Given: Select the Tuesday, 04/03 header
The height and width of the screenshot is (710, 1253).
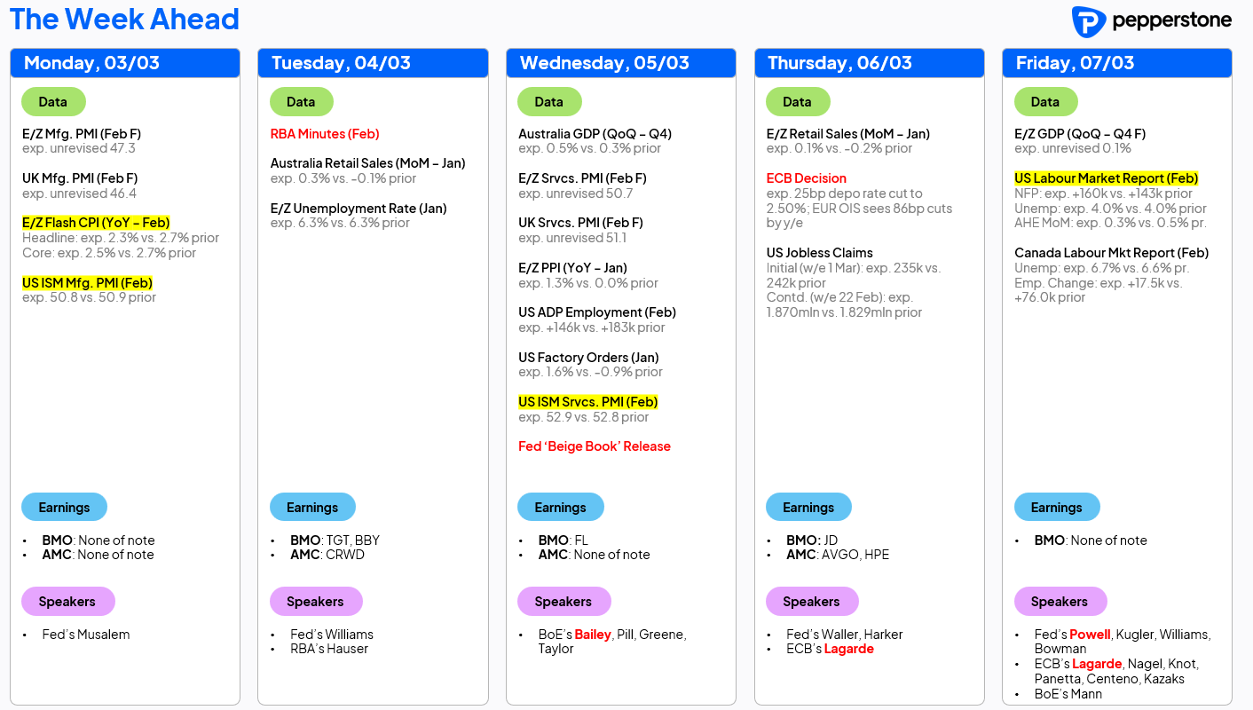Looking at the screenshot, I should 373,63.
